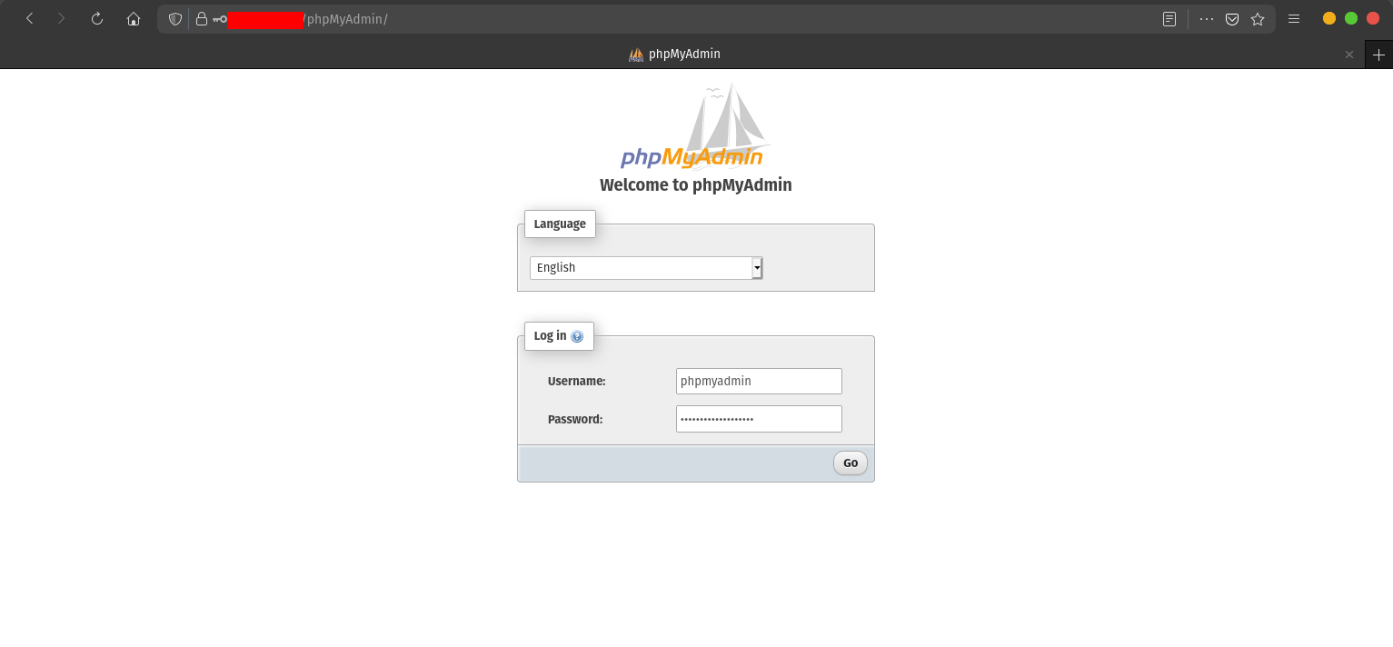
Task: Click the 'Log in' legend text
Action: 550,335
